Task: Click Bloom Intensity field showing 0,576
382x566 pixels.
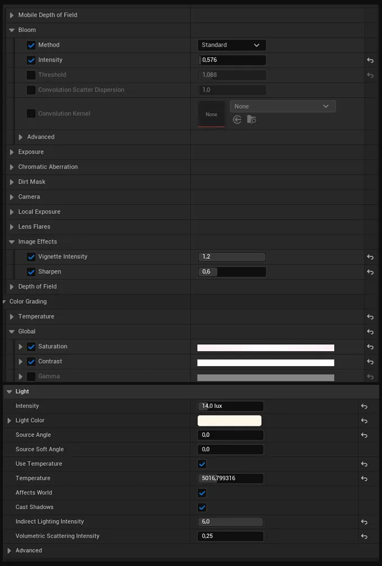Action: pyautogui.click(x=232, y=60)
